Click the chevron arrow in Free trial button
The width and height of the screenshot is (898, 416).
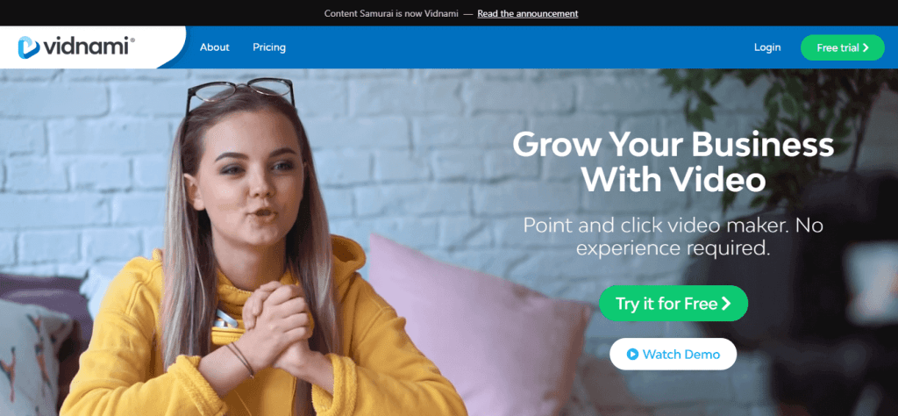pyautogui.click(x=866, y=47)
